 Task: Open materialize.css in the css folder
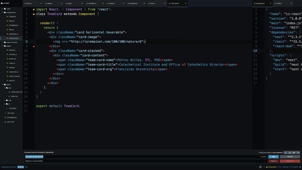point(17,92)
